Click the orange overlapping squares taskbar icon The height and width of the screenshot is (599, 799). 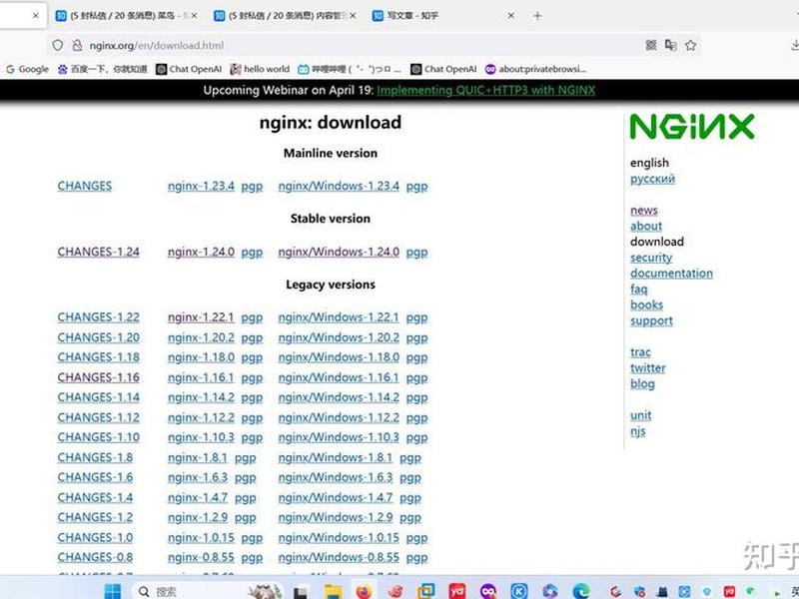pos(426,591)
